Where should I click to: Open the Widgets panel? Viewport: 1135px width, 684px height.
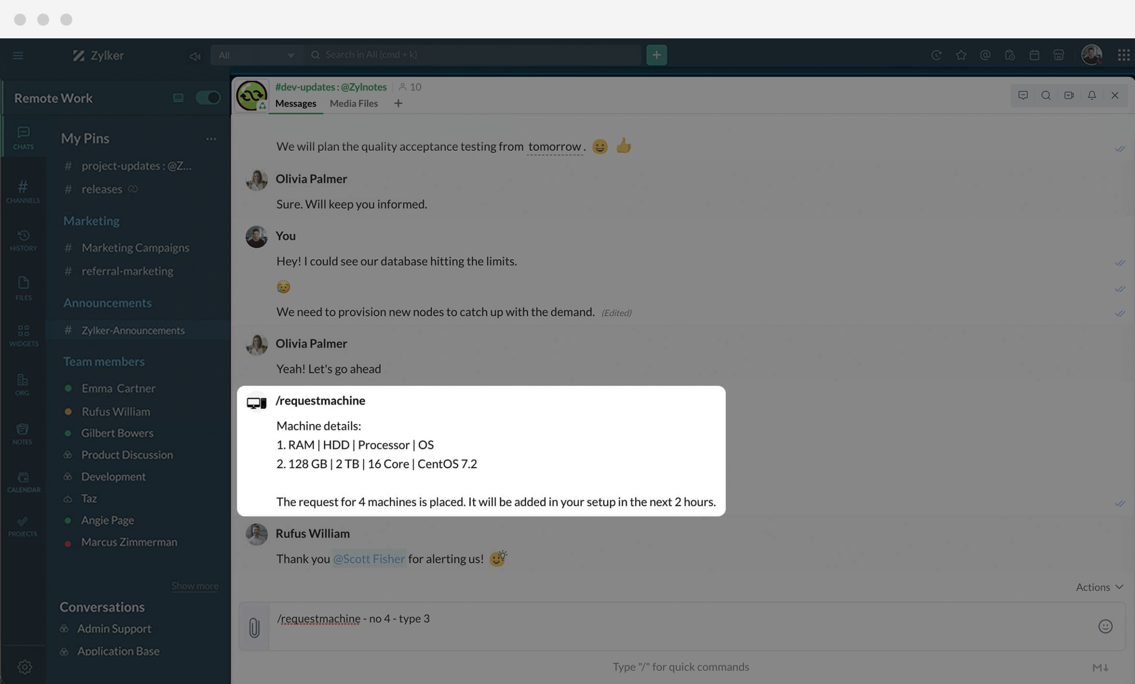[22, 336]
